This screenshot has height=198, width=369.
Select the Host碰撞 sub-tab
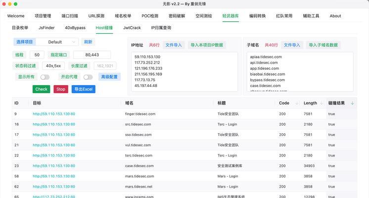coord(104,28)
